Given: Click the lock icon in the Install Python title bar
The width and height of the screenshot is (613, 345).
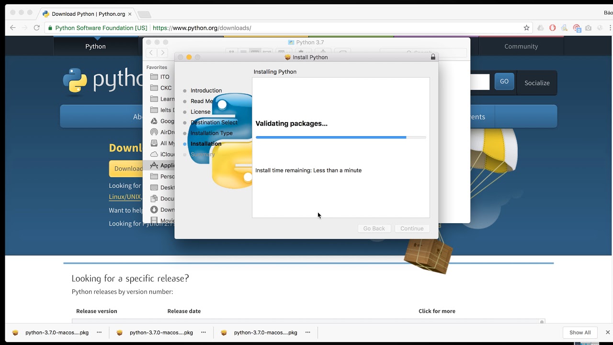Looking at the screenshot, I should point(433,57).
